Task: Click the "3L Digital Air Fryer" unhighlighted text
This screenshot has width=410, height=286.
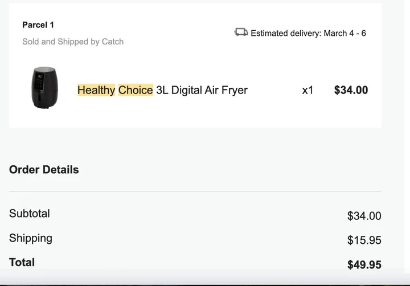Action: [x=202, y=90]
